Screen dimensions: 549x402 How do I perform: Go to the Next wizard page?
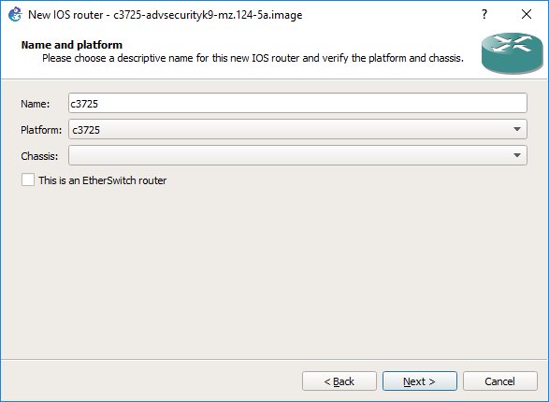tap(419, 381)
